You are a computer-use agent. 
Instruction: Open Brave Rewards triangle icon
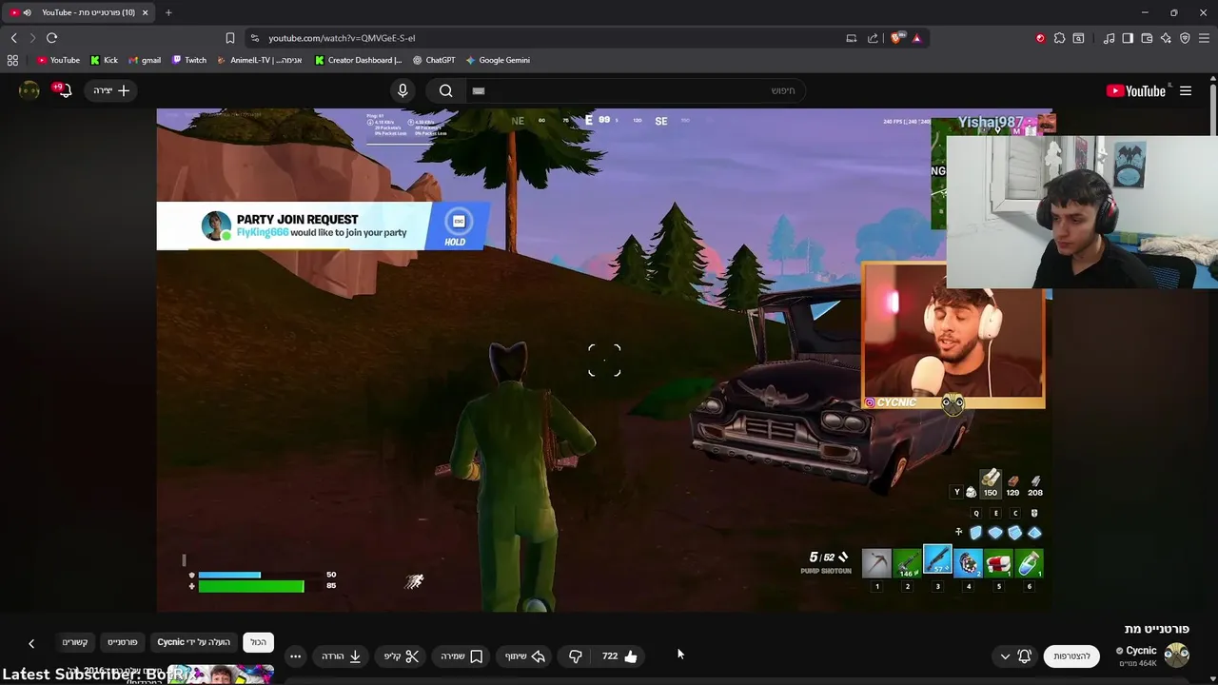tap(916, 38)
